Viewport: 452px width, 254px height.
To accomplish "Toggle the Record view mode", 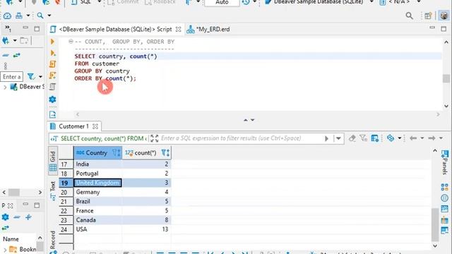I will (x=53, y=239).
